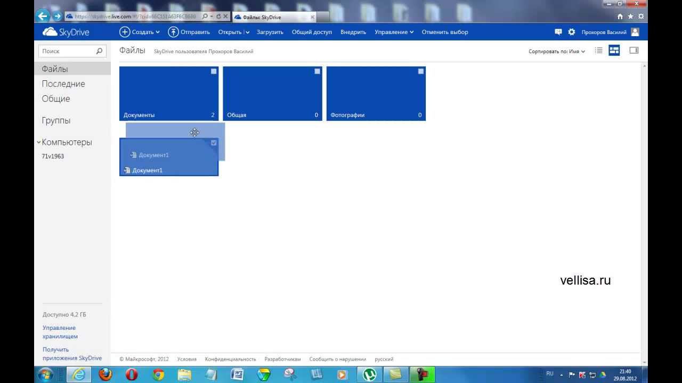Refresh the page using reload icon
The width and height of the screenshot is (682, 383).
(x=218, y=16)
